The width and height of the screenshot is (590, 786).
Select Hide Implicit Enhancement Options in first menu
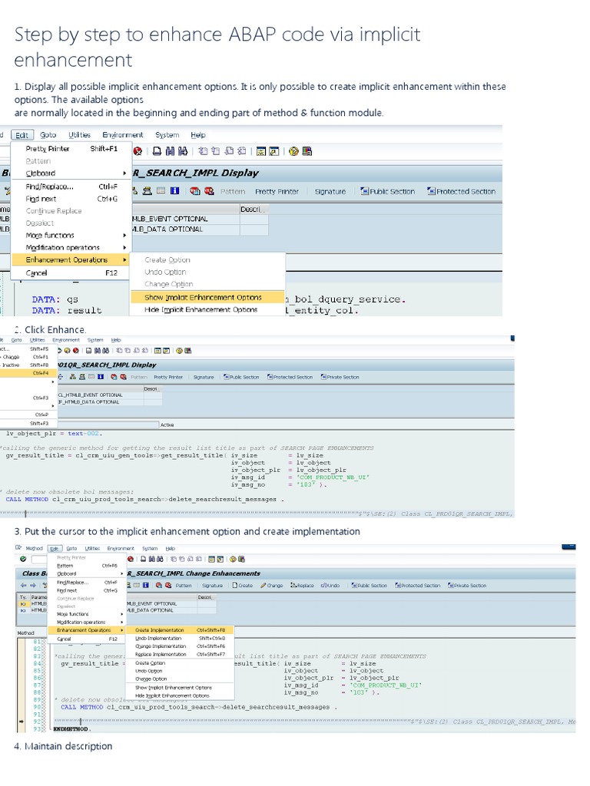tap(201, 309)
